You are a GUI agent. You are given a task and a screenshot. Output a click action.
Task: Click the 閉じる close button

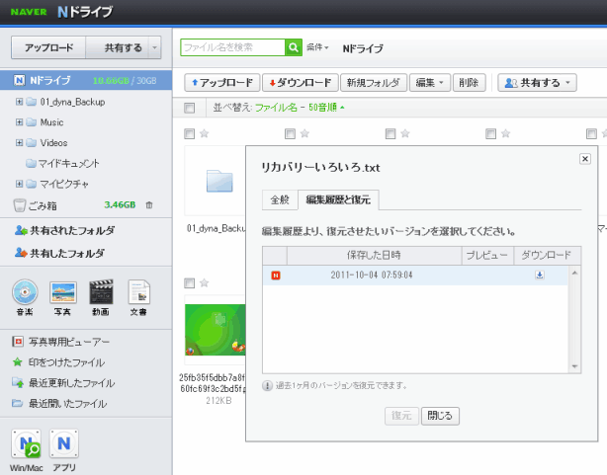point(440,416)
